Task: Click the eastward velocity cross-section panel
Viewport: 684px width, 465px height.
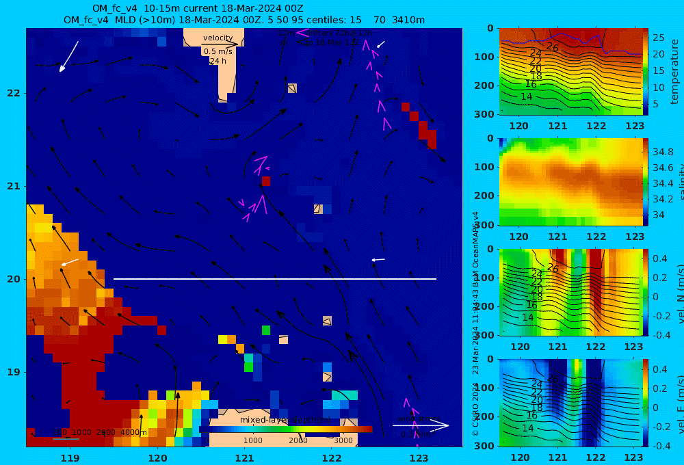Action: point(571,403)
